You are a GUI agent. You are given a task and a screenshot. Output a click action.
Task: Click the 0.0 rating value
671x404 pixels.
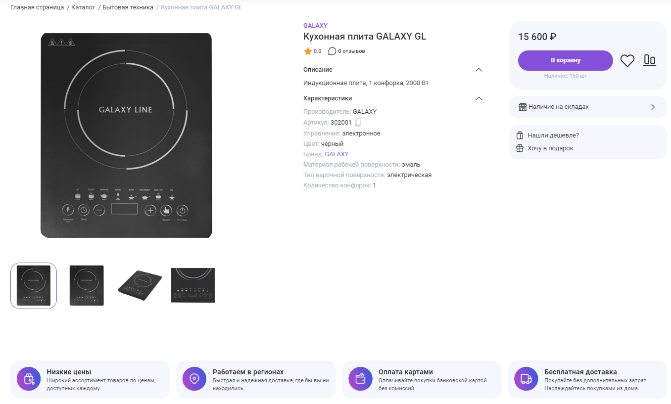coord(318,51)
